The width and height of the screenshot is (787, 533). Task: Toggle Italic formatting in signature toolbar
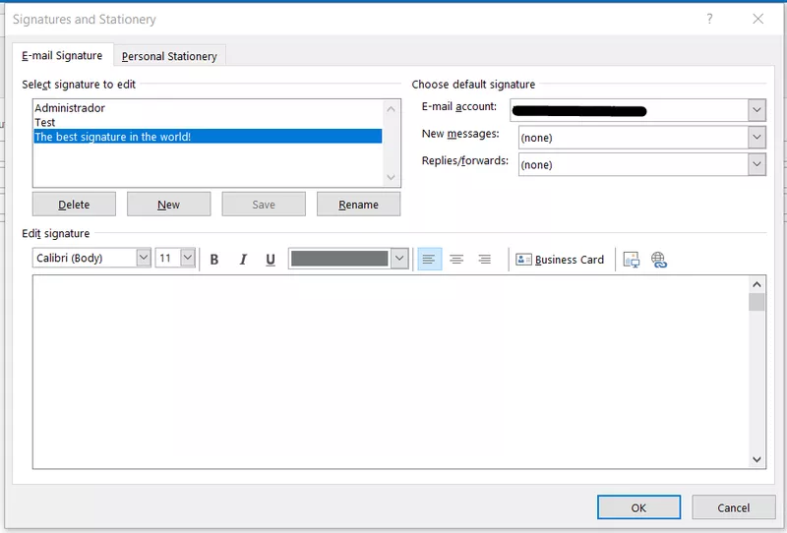[x=243, y=260]
